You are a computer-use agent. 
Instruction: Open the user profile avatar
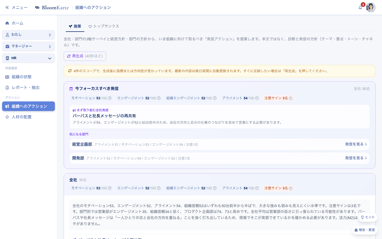tap(371, 7)
